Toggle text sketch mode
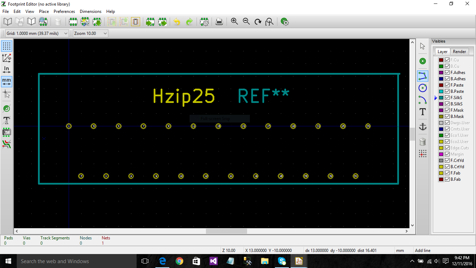 point(7,120)
